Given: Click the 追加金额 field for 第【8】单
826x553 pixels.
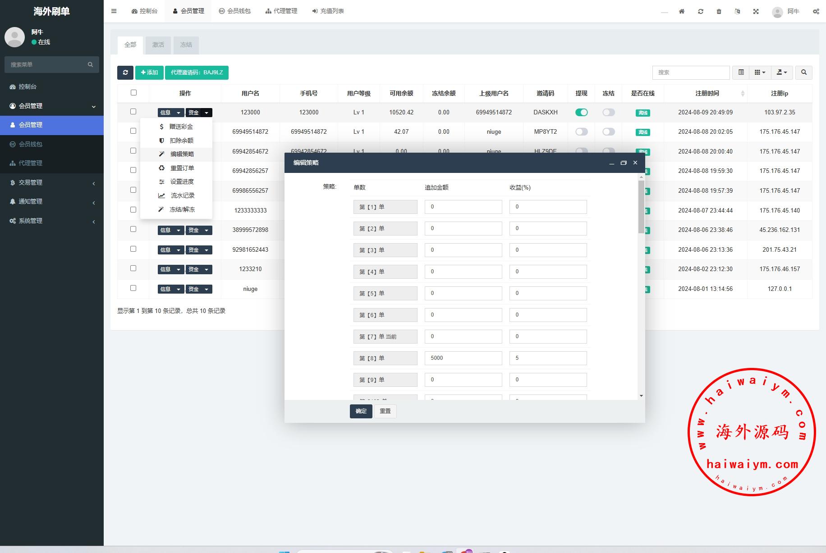Looking at the screenshot, I should pyautogui.click(x=463, y=358).
